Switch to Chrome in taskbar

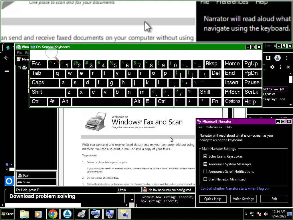(53, 214)
